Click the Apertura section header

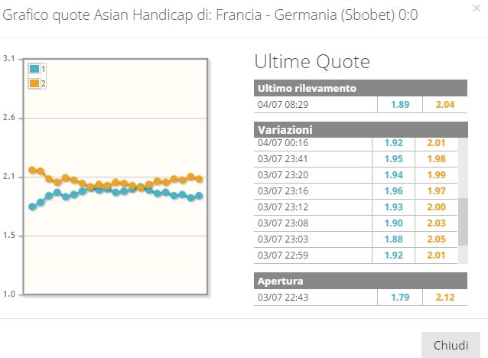[360, 281]
